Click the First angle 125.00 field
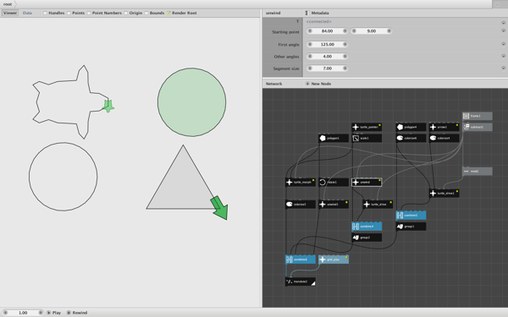Image resolution: width=508 pixels, height=317 pixels. pyautogui.click(x=327, y=44)
